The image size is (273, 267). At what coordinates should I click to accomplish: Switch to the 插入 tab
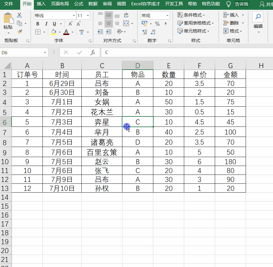(41, 4)
